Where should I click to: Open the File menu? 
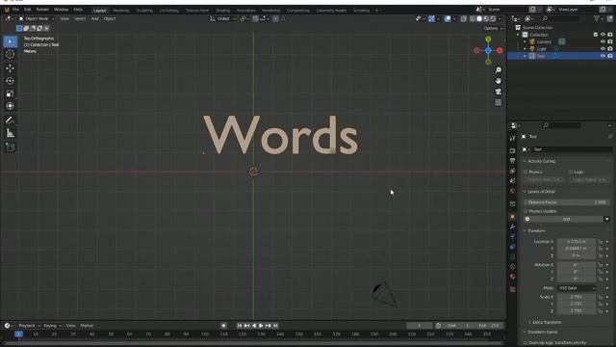click(15, 10)
